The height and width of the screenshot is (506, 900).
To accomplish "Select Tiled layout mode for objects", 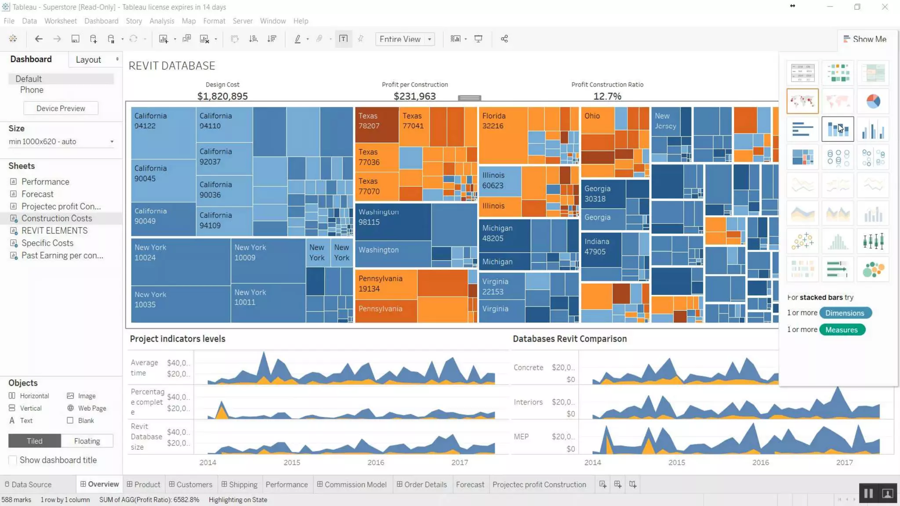I will click(34, 441).
